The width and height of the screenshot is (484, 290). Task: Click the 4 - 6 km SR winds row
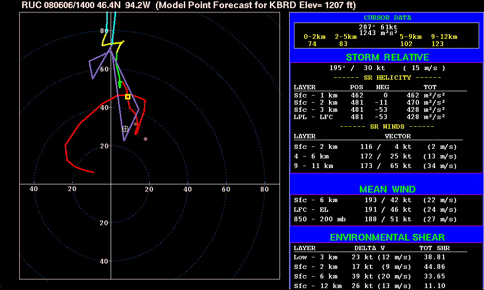[375, 157]
